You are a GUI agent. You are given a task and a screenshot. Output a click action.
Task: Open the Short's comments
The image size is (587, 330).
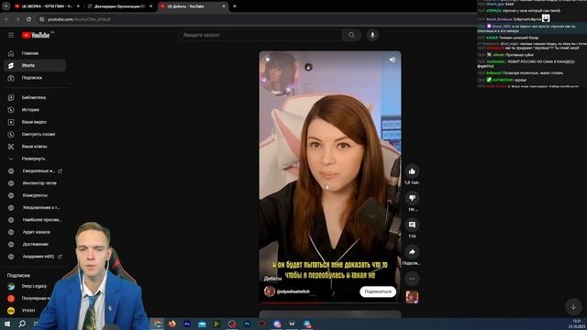pos(412,225)
